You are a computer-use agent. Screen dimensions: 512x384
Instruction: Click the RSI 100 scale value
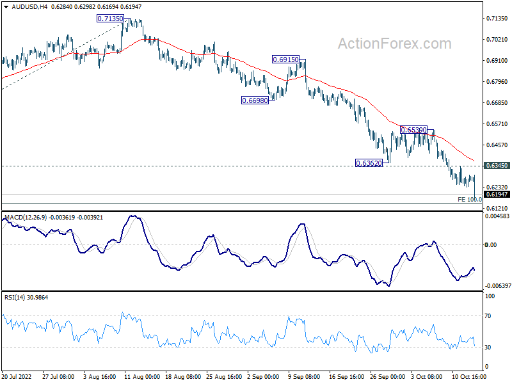(490, 296)
